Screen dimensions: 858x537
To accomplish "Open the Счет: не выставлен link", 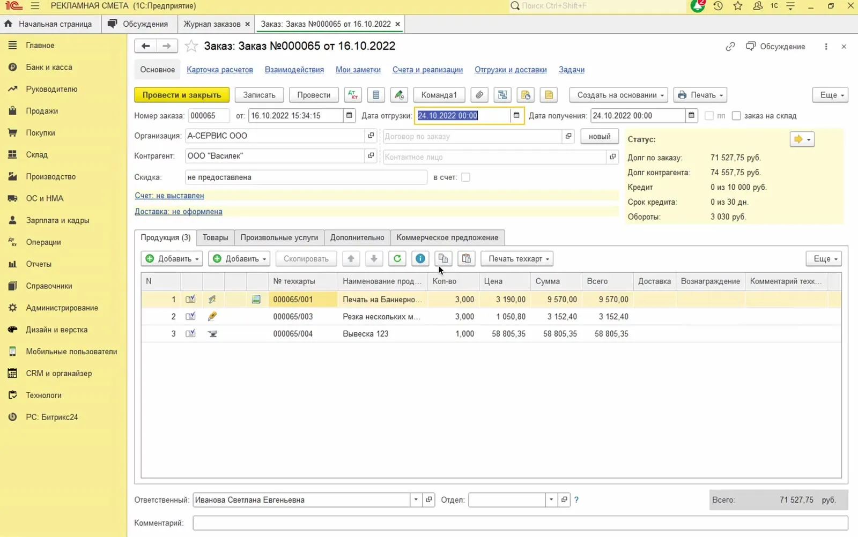I will point(169,196).
